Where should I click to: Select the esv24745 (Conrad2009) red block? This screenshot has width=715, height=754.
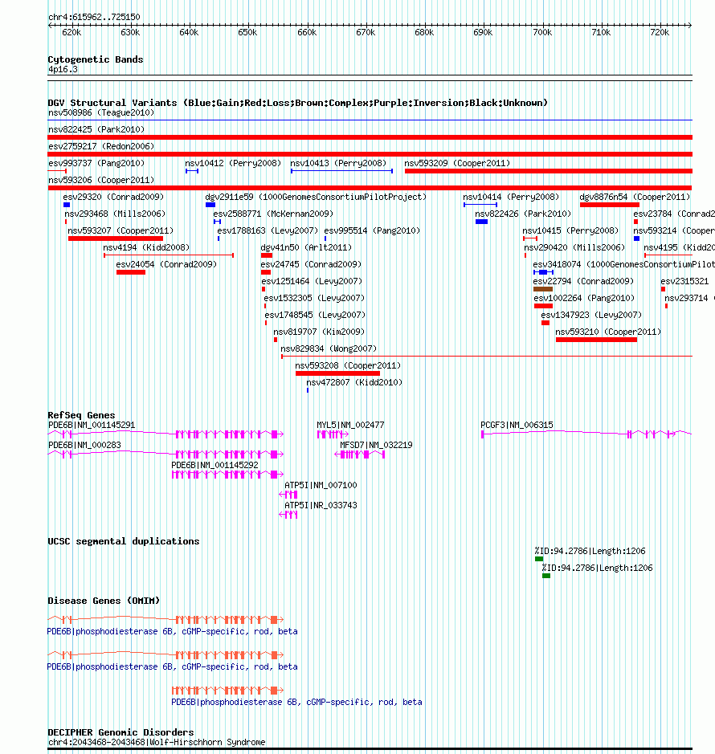point(266,272)
